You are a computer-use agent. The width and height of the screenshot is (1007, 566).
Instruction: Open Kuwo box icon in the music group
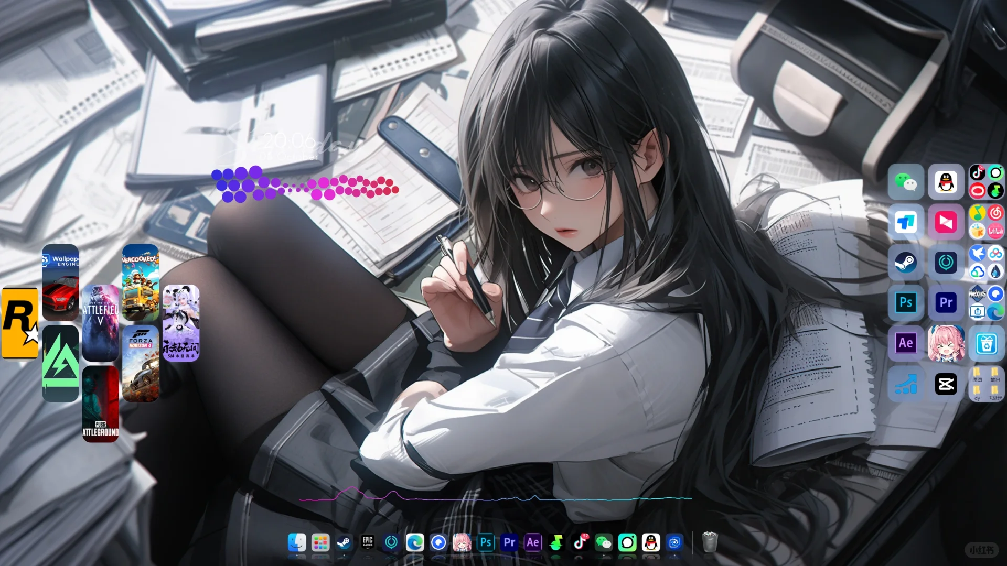pyautogui.click(x=978, y=231)
